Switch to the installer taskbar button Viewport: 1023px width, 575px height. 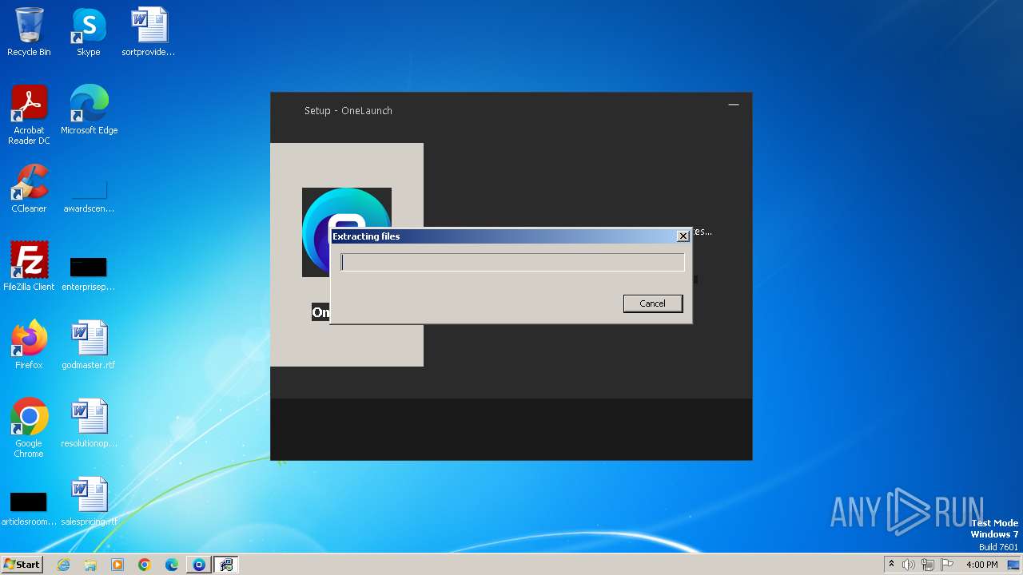pos(226,565)
